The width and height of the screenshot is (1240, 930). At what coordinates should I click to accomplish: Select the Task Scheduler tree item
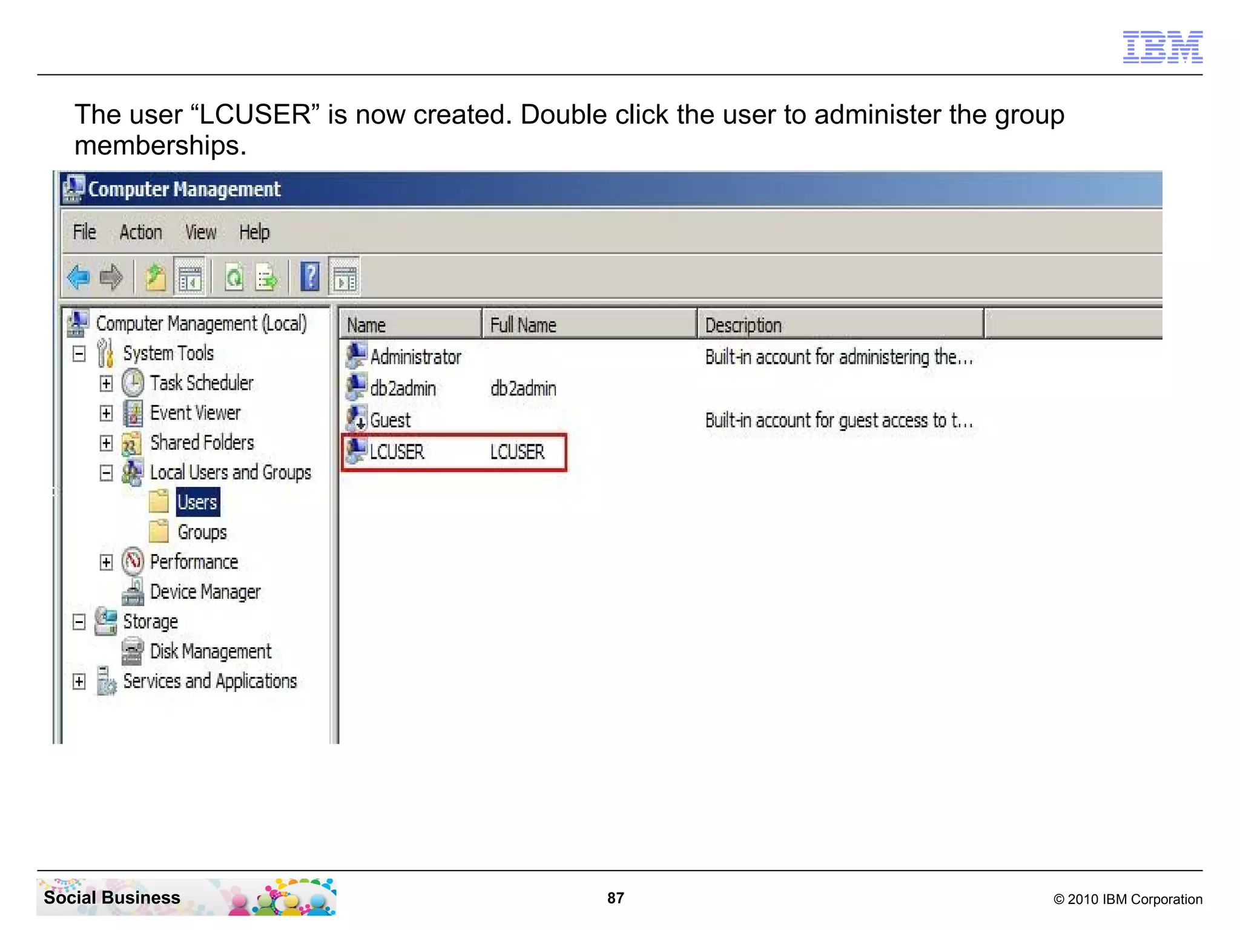click(202, 383)
